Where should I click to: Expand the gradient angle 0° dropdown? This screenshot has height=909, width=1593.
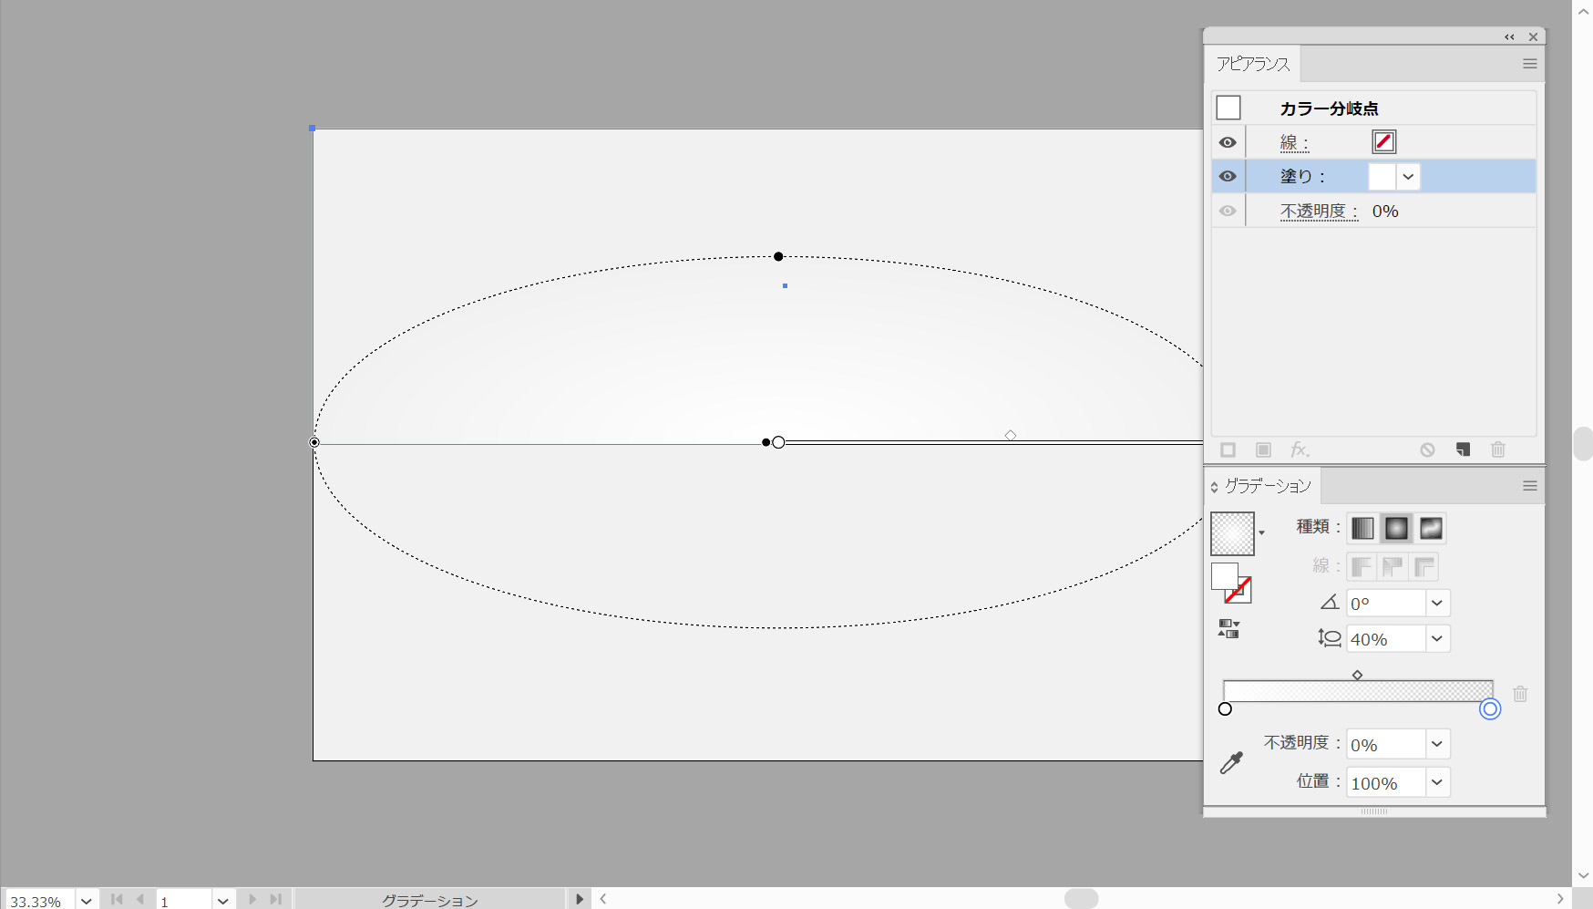pyautogui.click(x=1437, y=604)
